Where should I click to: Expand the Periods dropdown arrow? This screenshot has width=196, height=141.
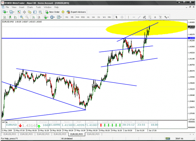click(x=55, y=17)
